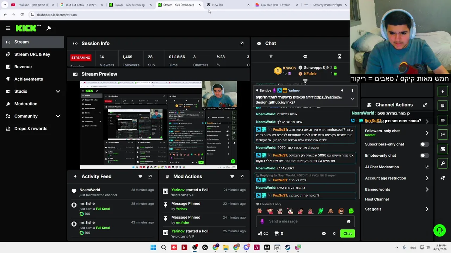Open AI Chat Moderation external link
451x253 pixels.
click(427, 167)
